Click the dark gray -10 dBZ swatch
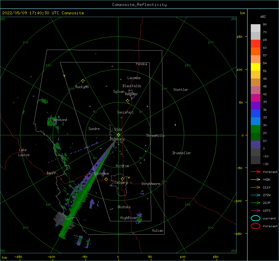The image size is (279, 261). 255,160
